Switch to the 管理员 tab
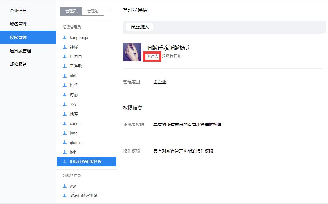 pos(71,11)
